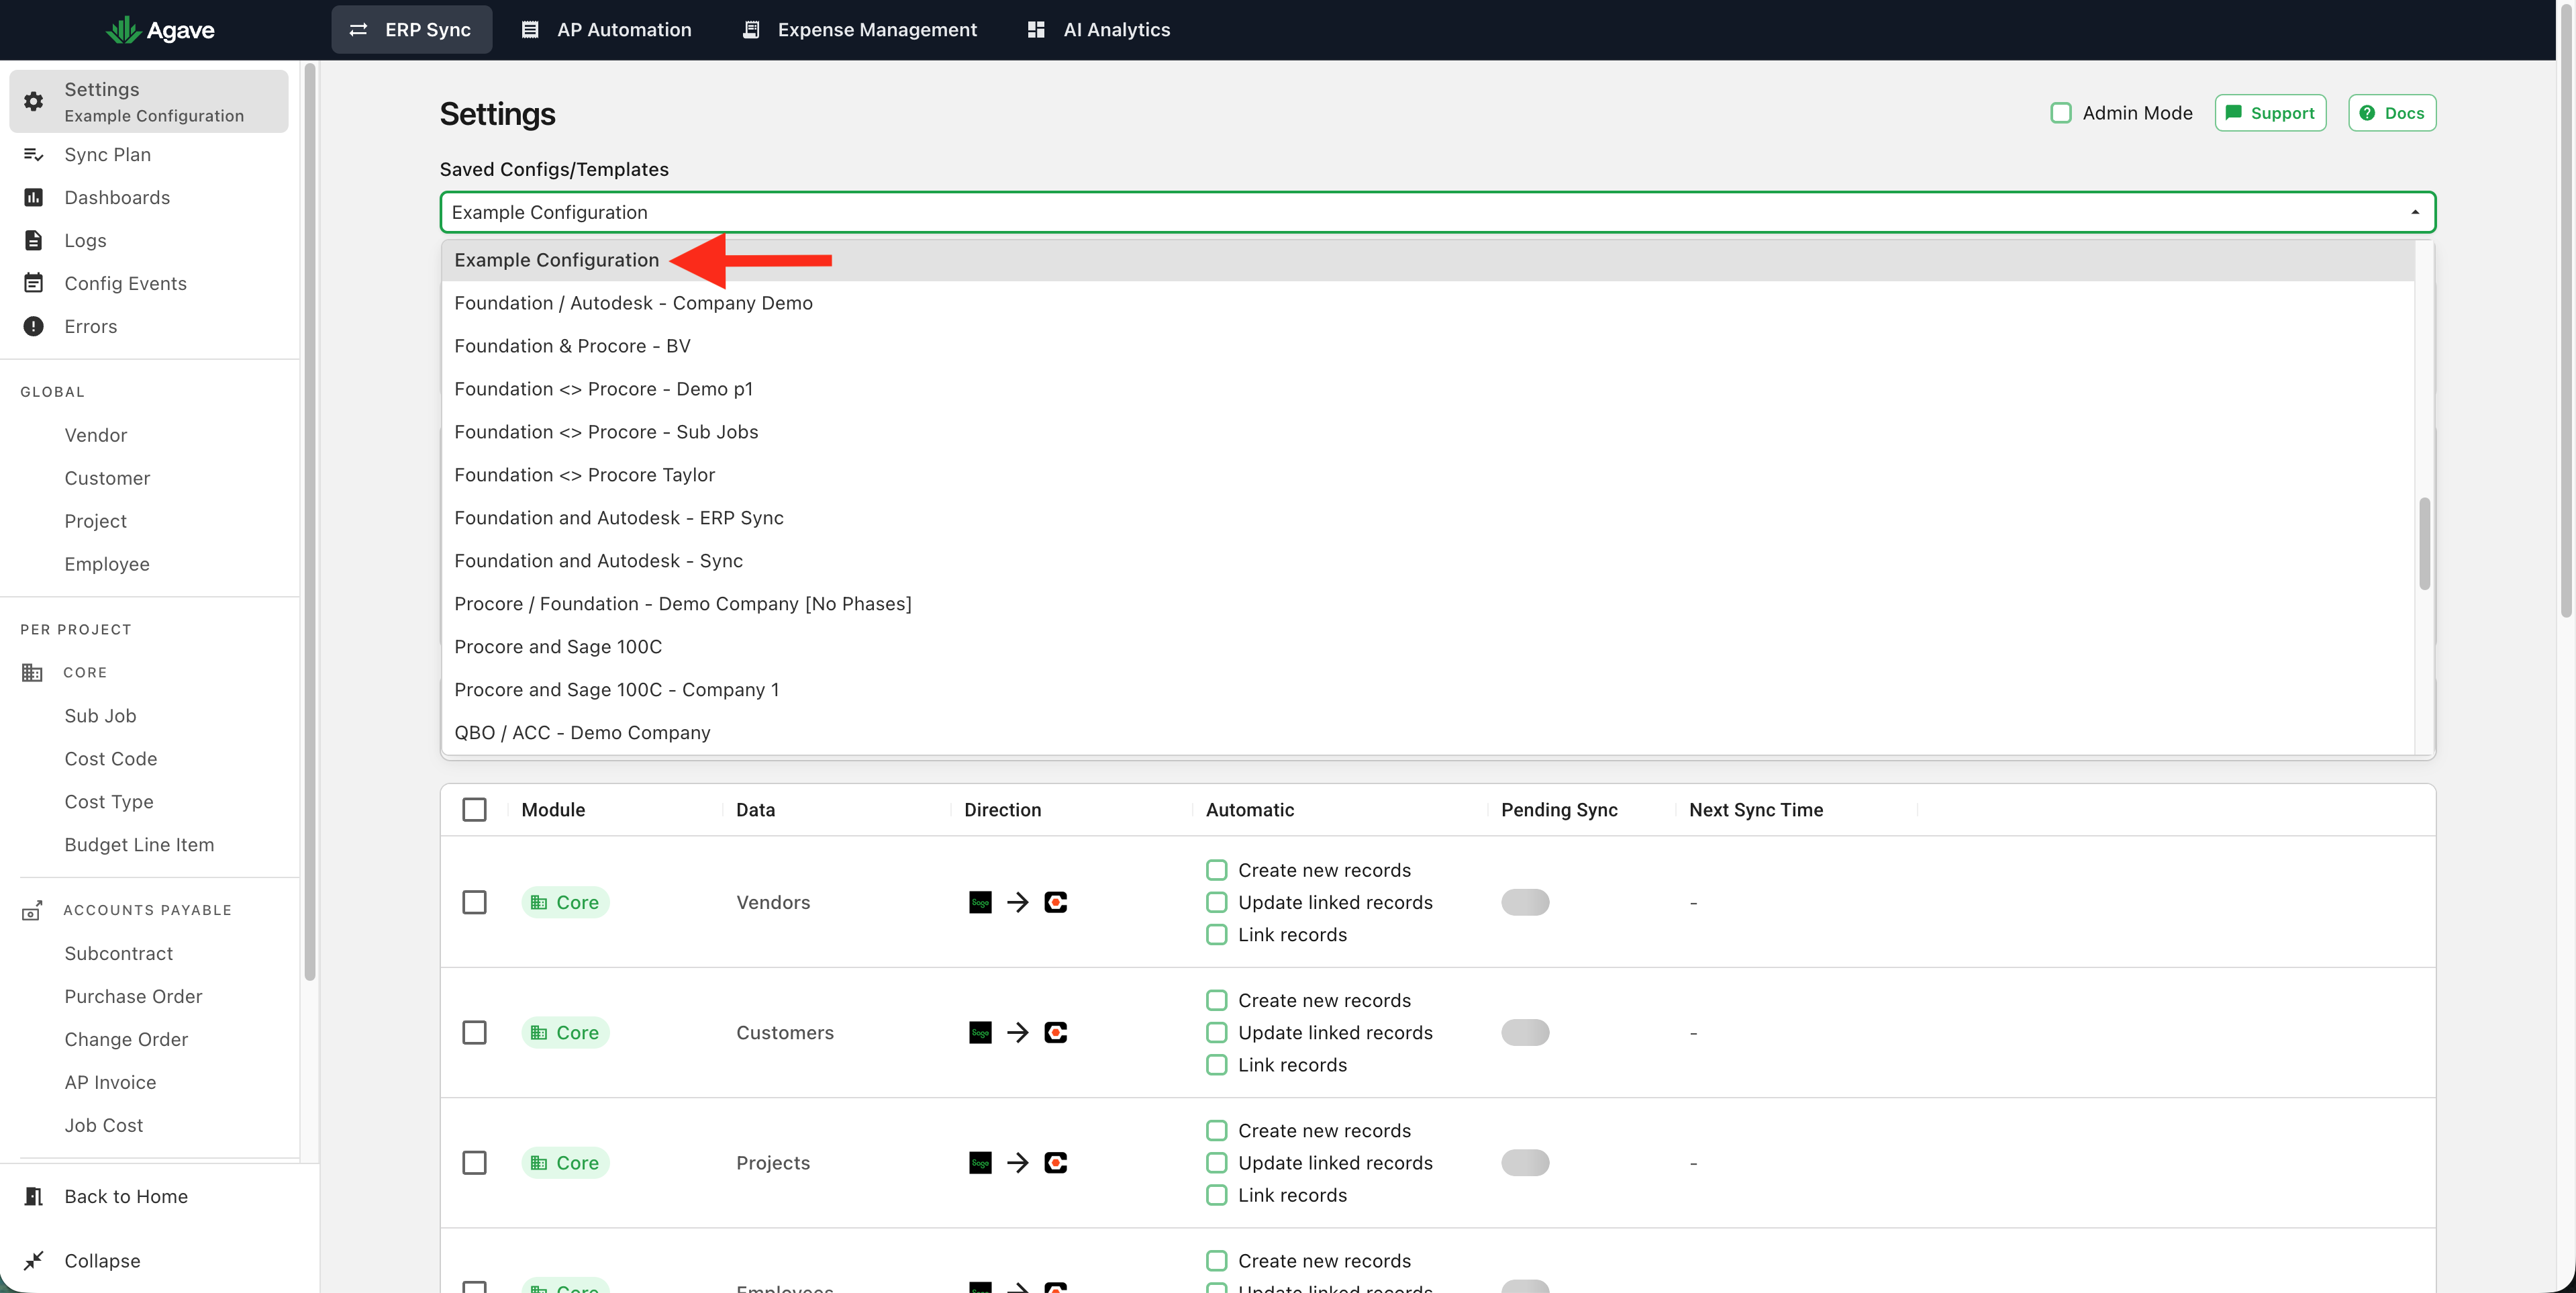Click the Collapse sidebar arrows icon
This screenshot has width=2576, height=1293.
(33, 1260)
